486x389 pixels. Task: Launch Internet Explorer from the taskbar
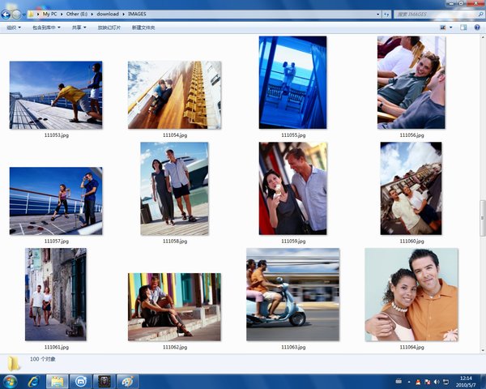click(x=34, y=380)
